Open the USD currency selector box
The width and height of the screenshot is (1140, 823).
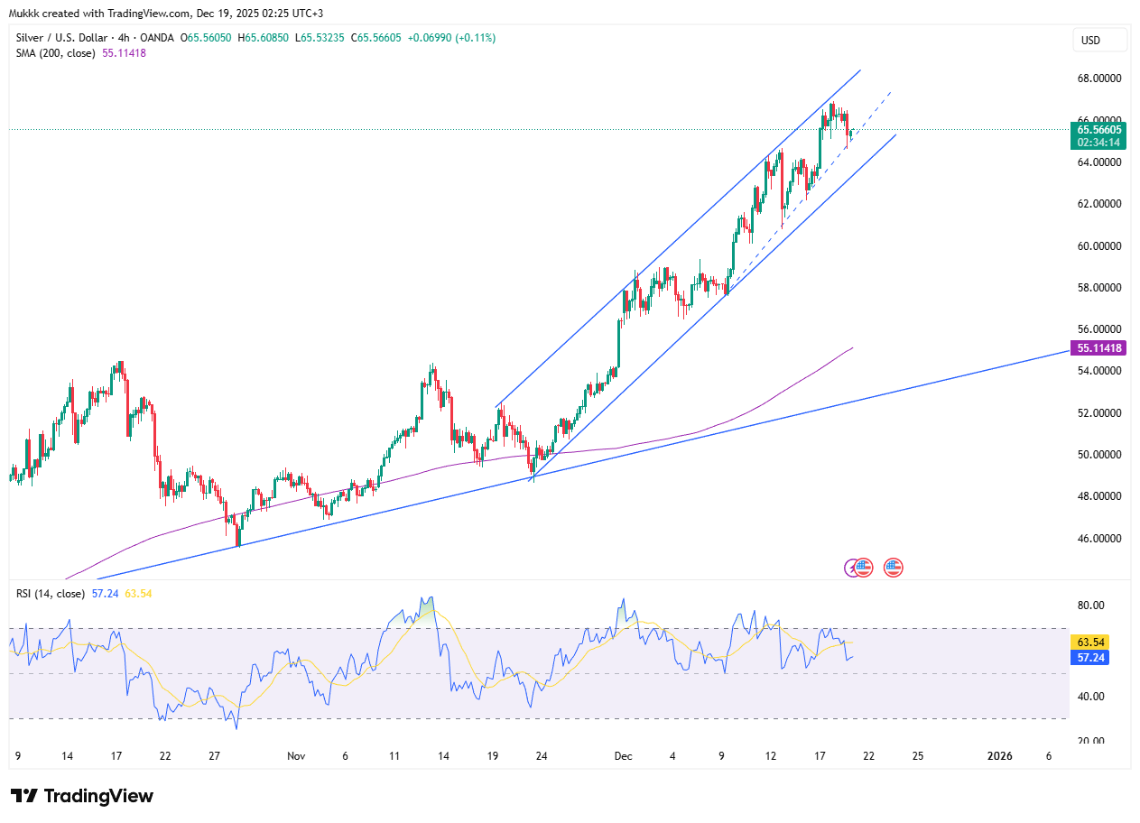coord(1099,41)
